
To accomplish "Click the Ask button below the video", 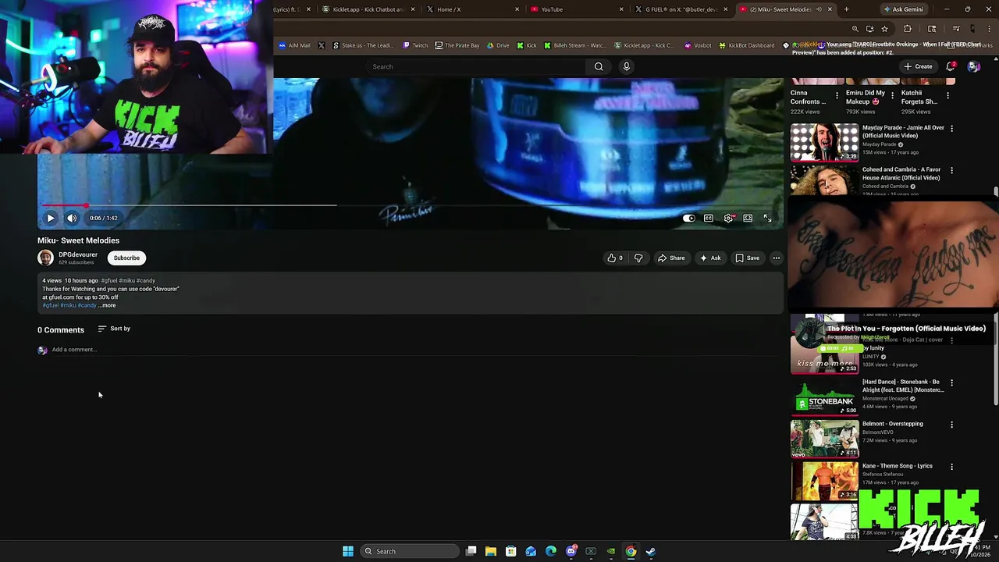I will tap(710, 258).
